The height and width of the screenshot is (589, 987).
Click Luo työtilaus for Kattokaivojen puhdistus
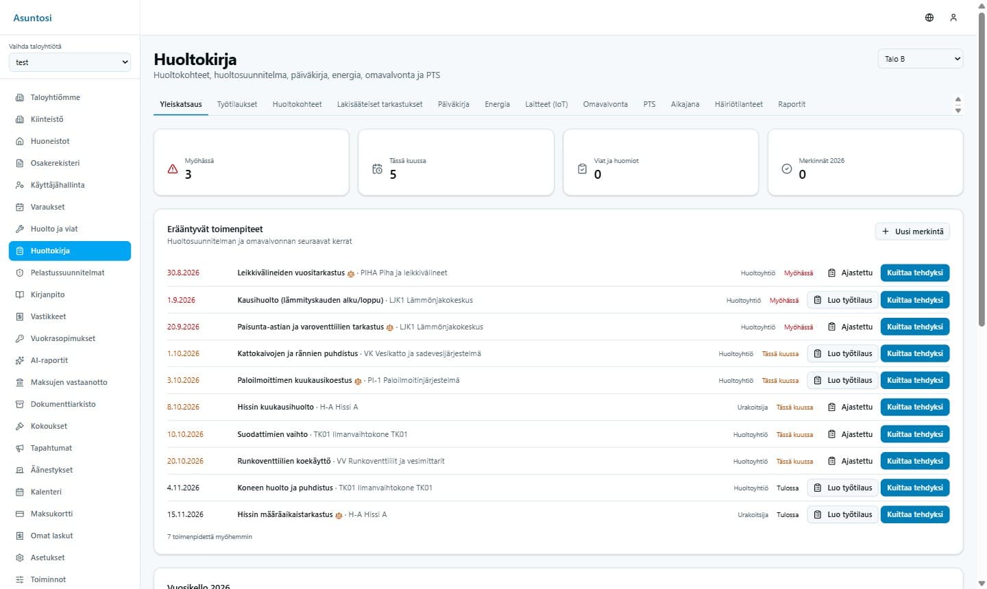[843, 353]
